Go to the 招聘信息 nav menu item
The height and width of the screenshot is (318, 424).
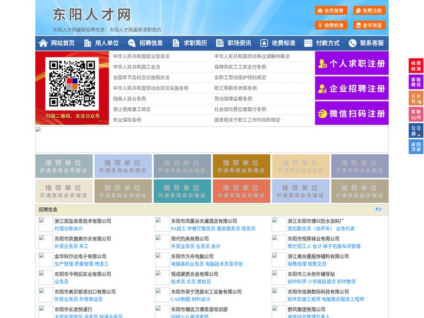pos(151,43)
